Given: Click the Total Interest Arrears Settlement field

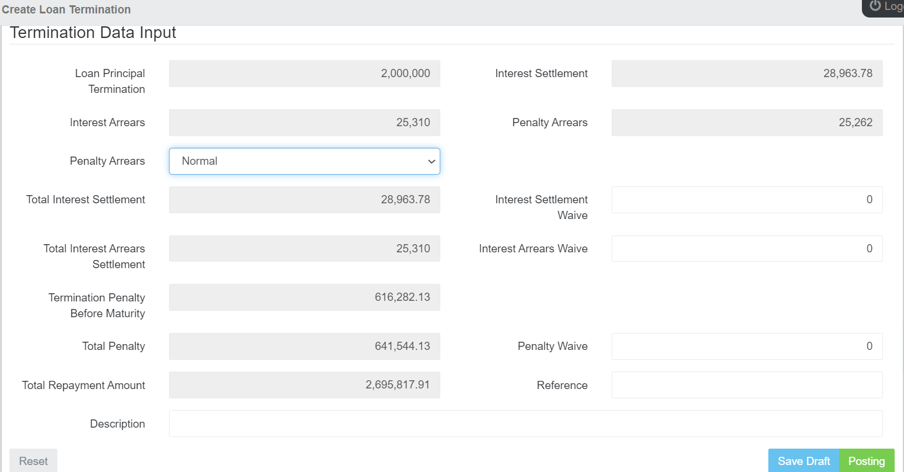Looking at the screenshot, I should 304,249.
